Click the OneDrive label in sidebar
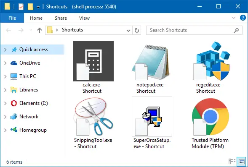 pos(30,63)
